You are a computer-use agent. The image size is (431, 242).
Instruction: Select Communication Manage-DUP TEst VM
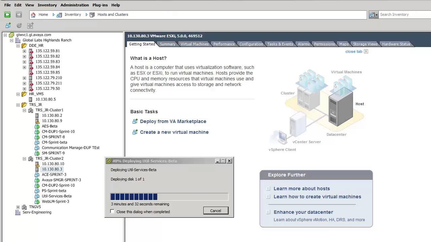coord(71,148)
